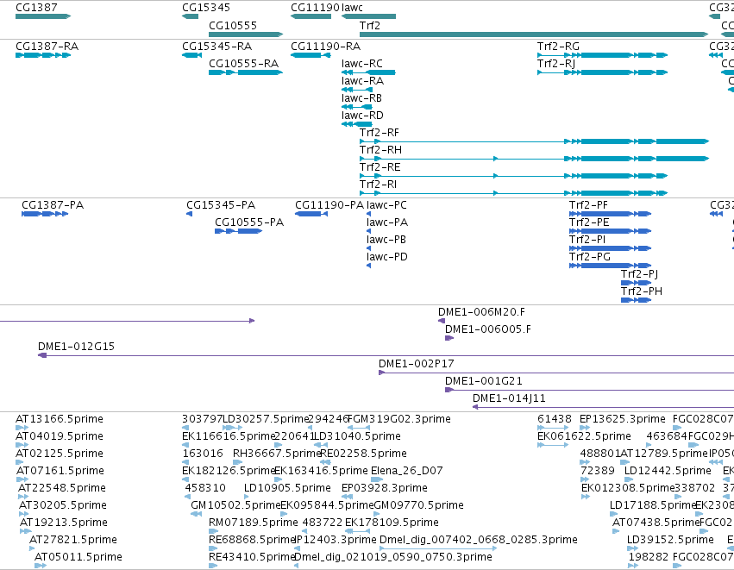
Task: Click the AT02125.5prime EST label
Action: (60, 454)
